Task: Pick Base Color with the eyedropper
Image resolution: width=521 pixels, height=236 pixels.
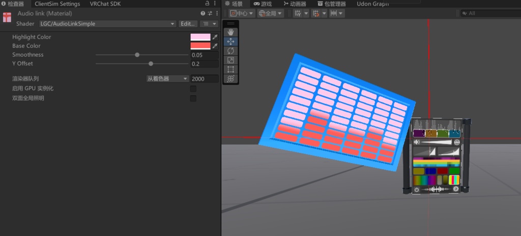Action: 215,45
